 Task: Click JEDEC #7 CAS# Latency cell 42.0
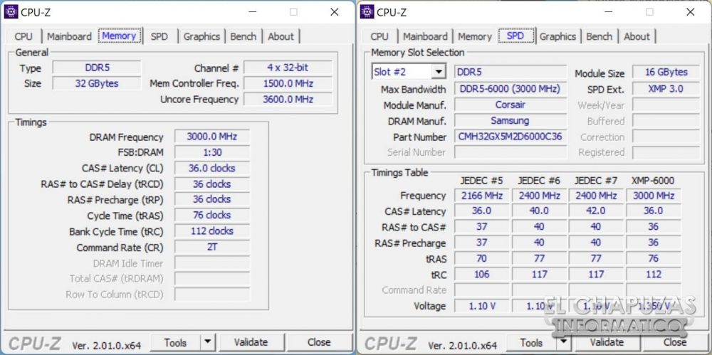point(596,211)
